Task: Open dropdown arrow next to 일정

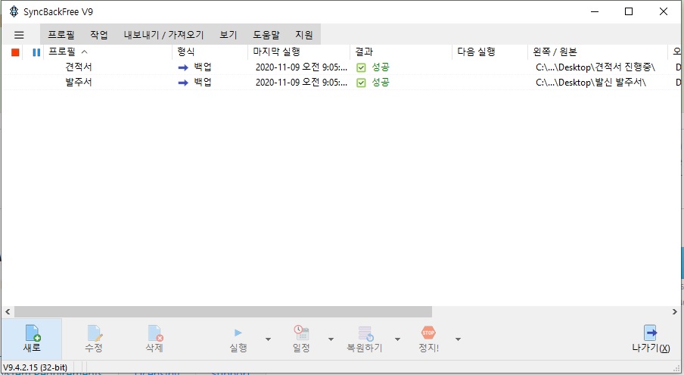Action: [331, 339]
